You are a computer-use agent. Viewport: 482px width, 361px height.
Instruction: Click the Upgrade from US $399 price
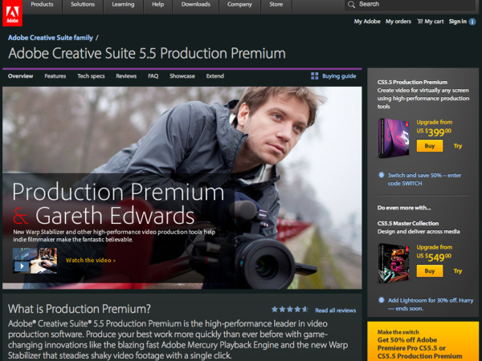[434, 128]
